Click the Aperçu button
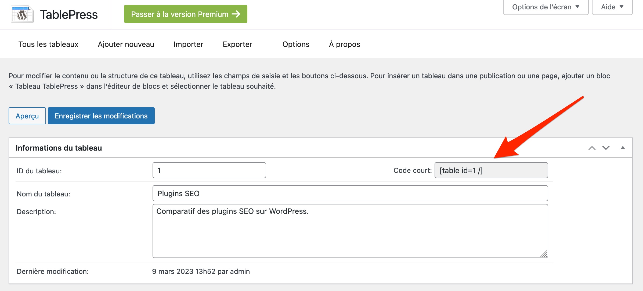Viewport: 643px width, 291px height. pos(27,116)
